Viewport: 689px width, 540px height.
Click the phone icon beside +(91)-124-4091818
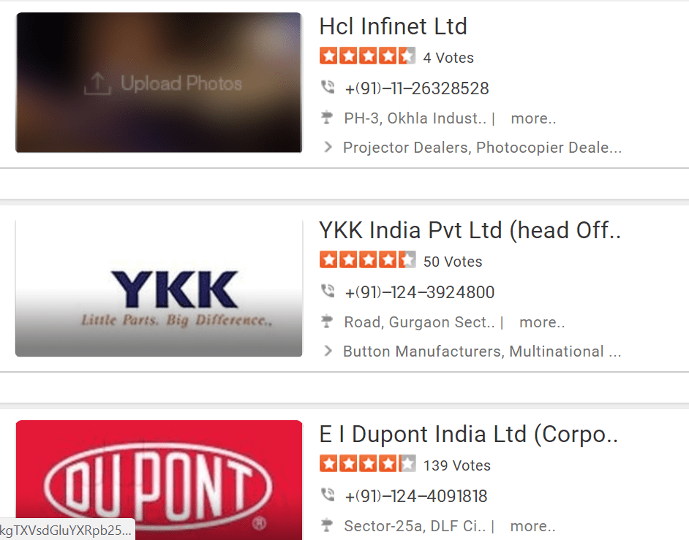[x=328, y=495]
